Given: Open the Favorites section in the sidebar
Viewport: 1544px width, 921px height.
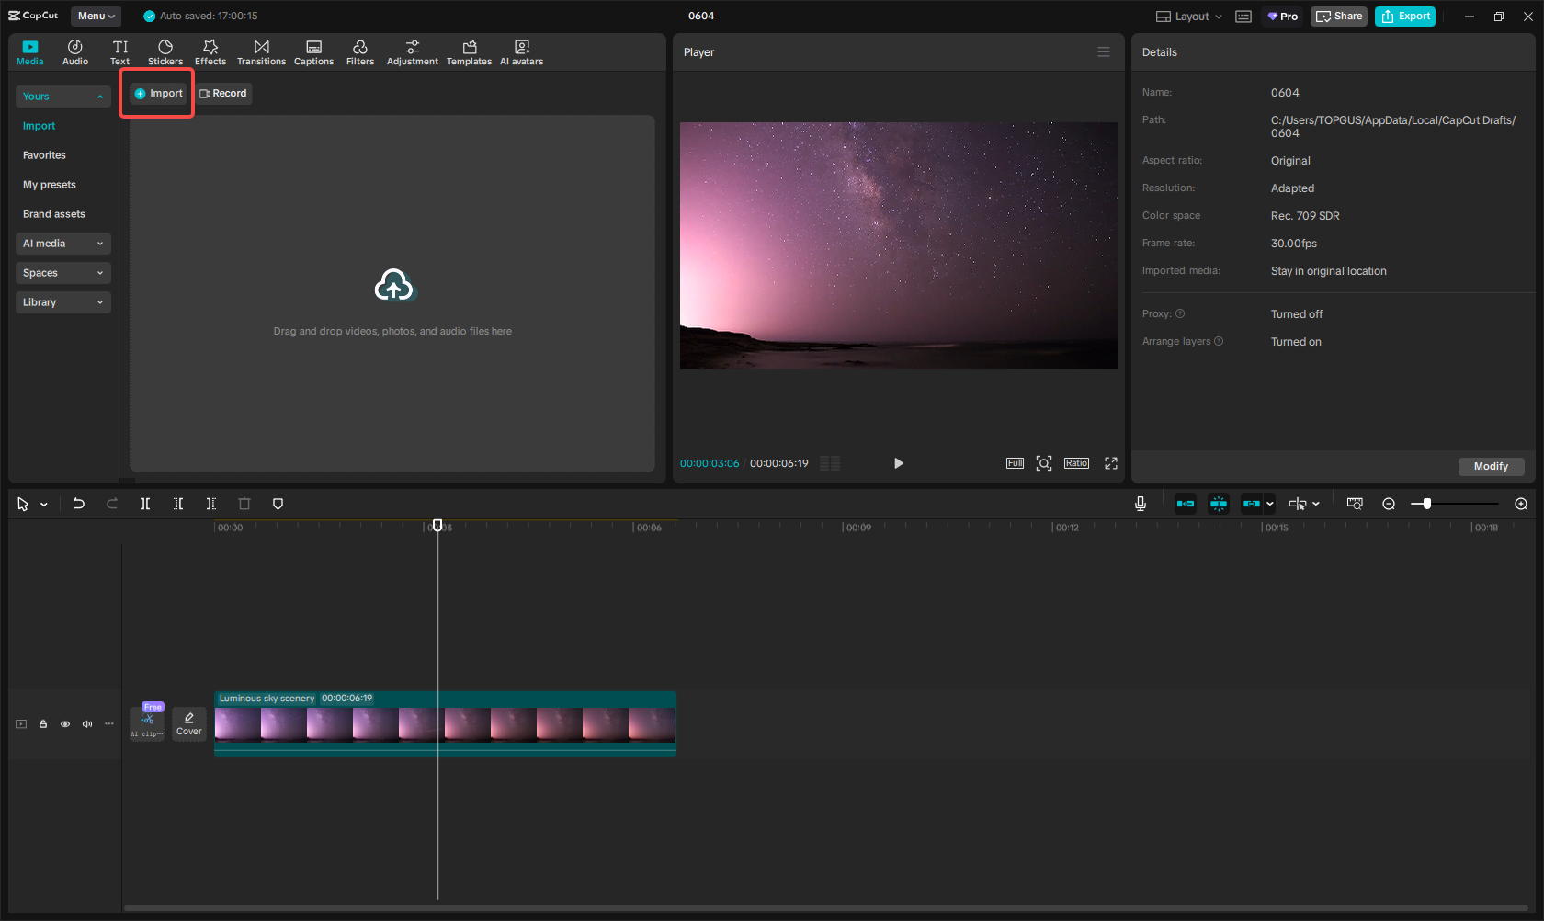Looking at the screenshot, I should pos(44,154).
